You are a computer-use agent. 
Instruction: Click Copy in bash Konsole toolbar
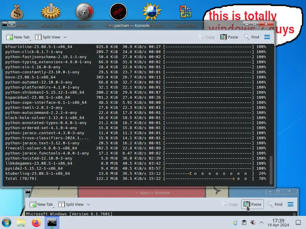(x=230, y=204)
